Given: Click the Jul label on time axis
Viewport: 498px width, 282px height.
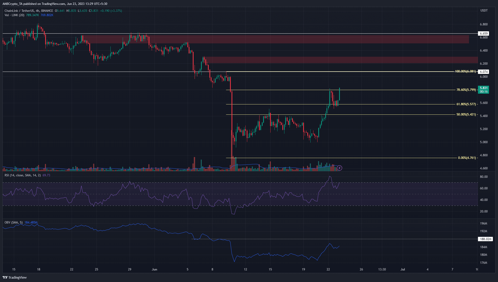Looking at the screenshot, I should 403,269.
